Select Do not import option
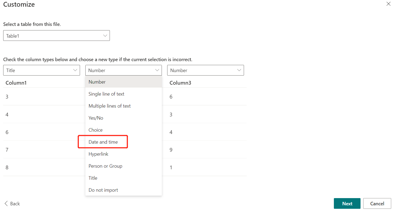Viewport: 396px width, 220px height. (x=123, y=190)
